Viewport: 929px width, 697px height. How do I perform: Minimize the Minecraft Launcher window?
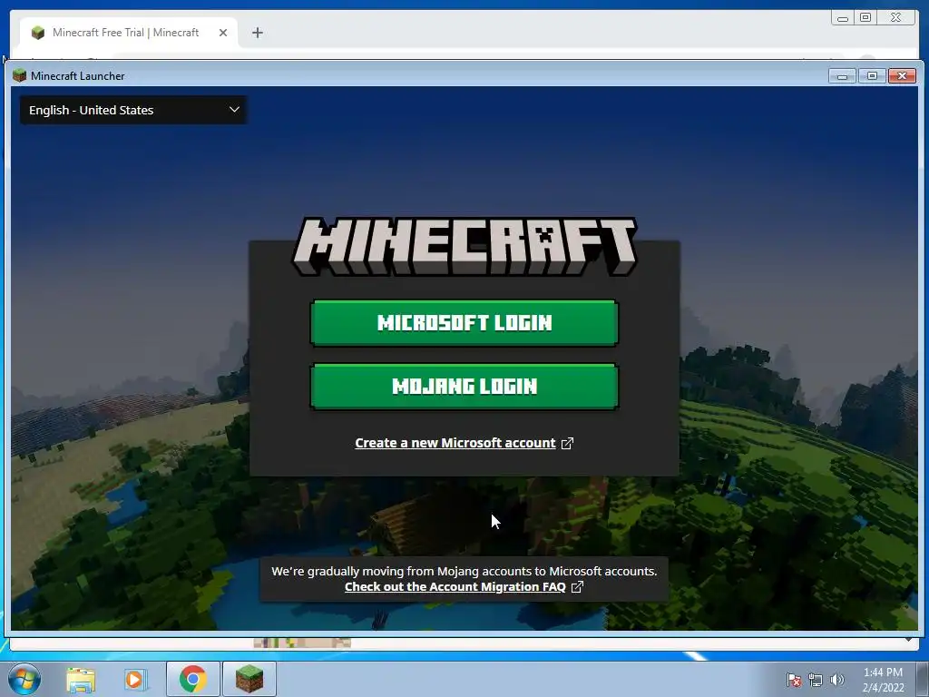click(842, 76)
